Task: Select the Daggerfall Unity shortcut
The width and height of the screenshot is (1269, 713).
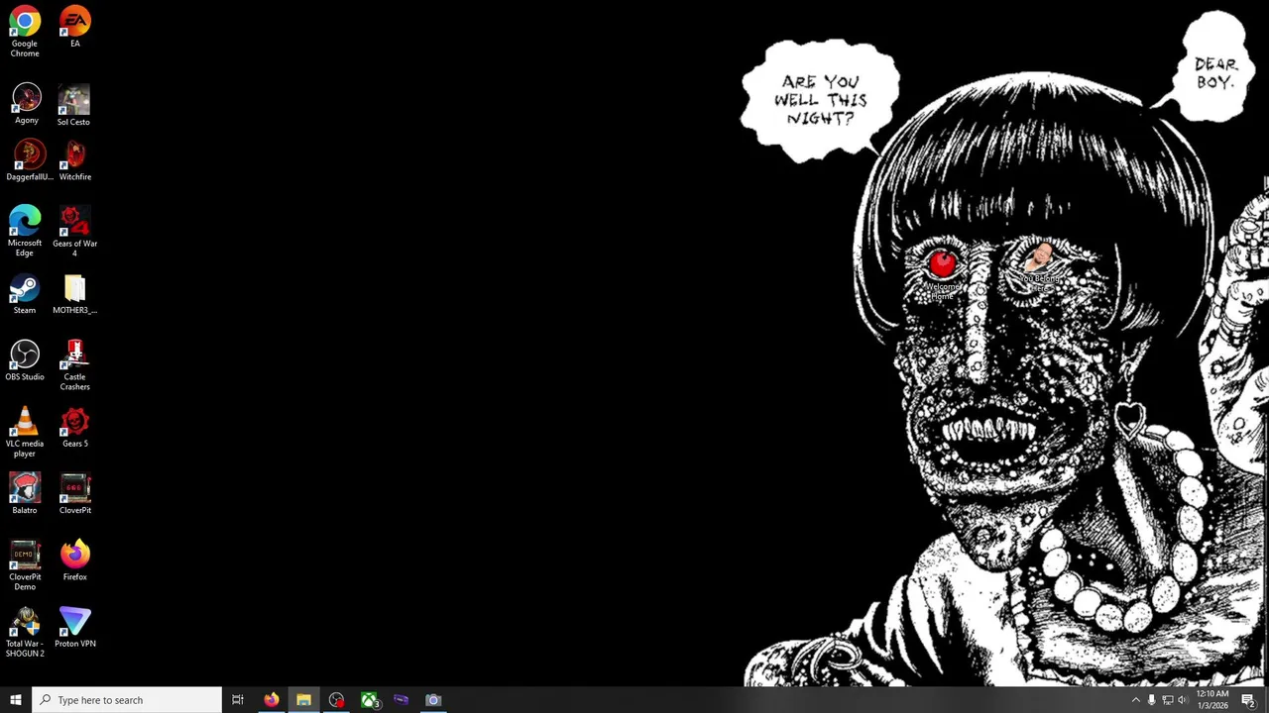Action: click(29, 160)
